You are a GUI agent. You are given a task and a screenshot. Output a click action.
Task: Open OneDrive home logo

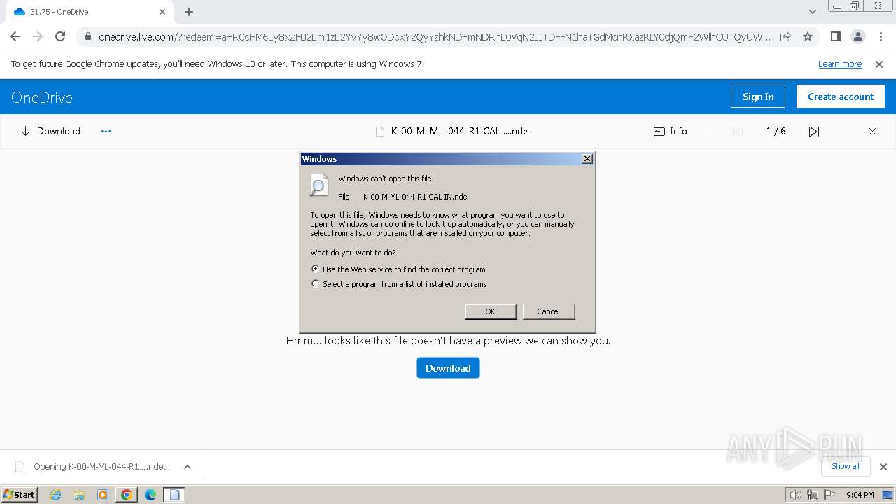[42, 97]
